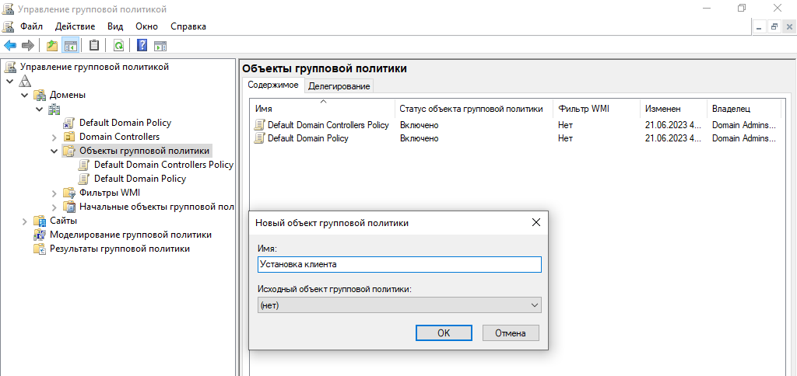797x376 pixels.
Task: Click the clipboard icon in toolbar
Action: click(x=94, y=46)
